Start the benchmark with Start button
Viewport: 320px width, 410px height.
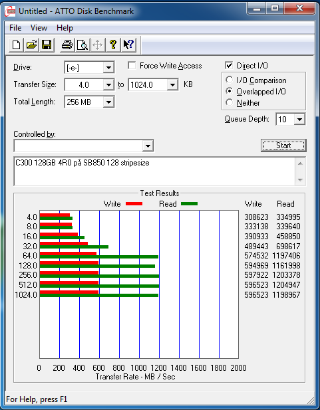tap(283, 146)
